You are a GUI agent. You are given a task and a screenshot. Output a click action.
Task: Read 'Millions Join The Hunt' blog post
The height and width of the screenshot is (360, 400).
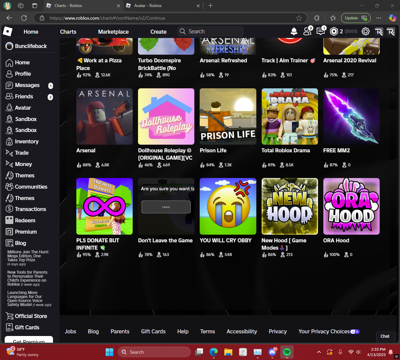click(28, 258)
